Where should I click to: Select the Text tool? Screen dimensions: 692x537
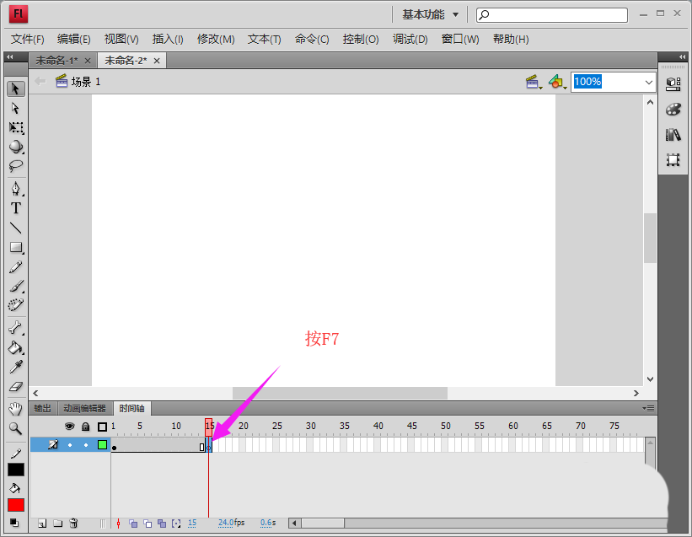point(16,208)
